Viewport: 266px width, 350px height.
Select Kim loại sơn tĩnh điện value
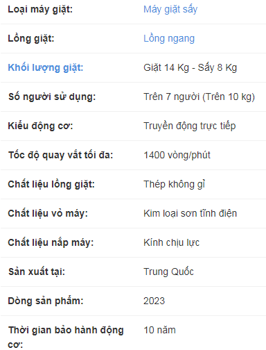click(x=190, y=214)
